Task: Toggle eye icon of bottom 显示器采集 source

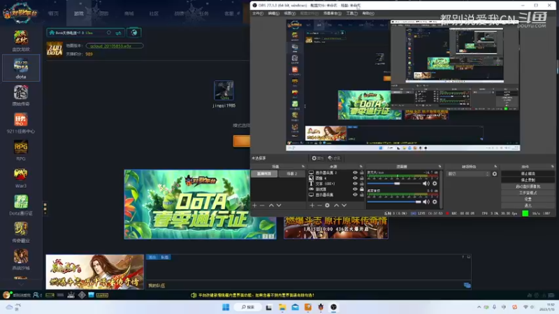Action: [x=355, y=195]
